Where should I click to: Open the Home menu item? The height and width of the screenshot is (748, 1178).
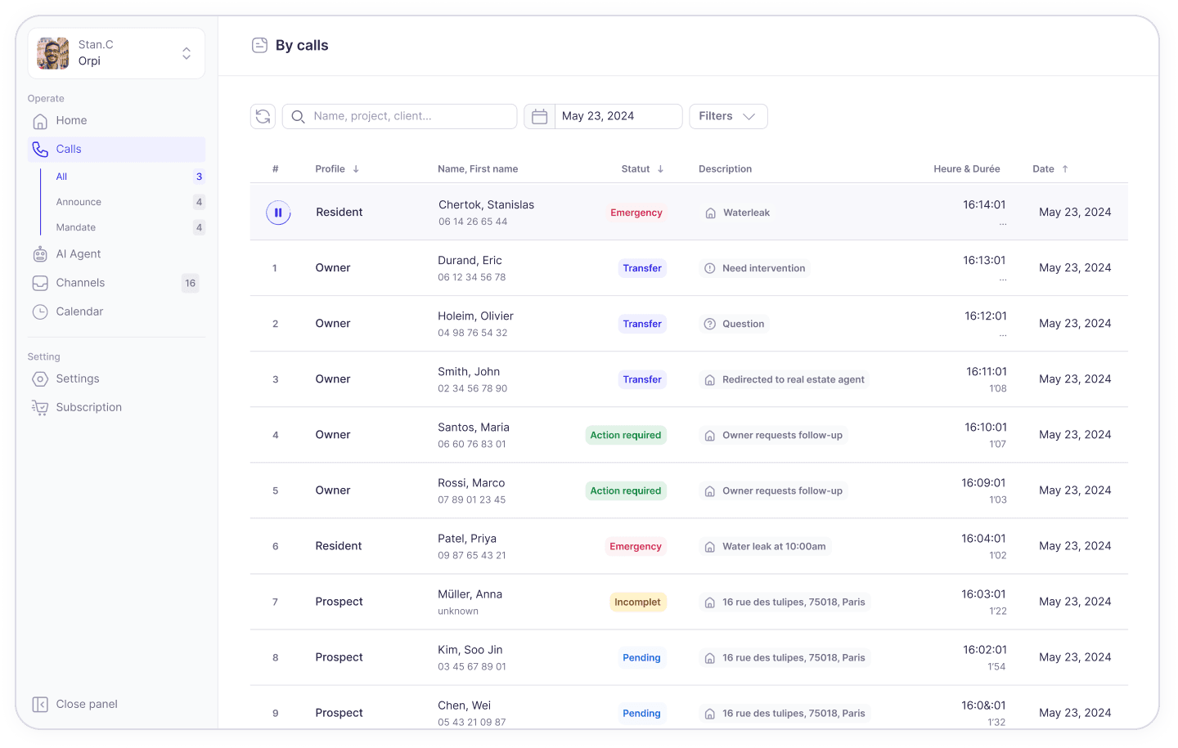pyautogui.click(x=116, y=121)
